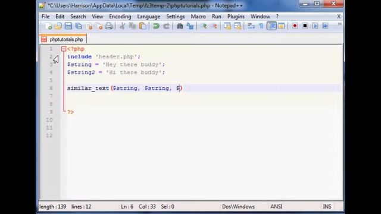
Task: Redo the edit using Redo arrow icon
Action: (x=167, y=26)
